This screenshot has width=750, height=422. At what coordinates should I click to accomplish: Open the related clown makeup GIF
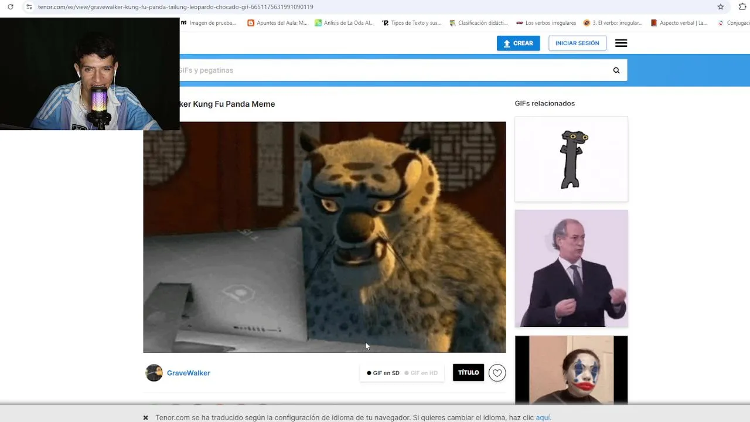click(571, 370)
